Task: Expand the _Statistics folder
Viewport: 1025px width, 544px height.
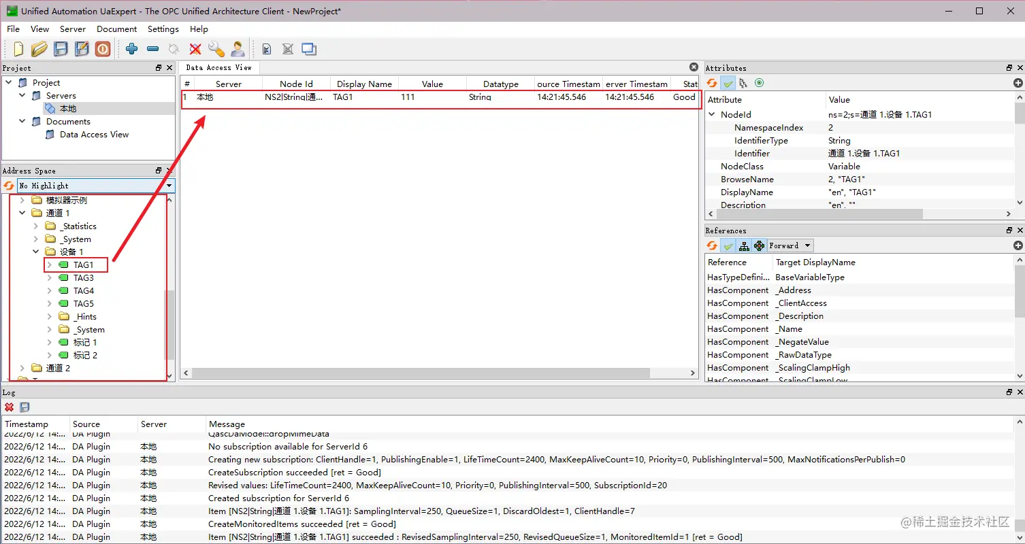Action: pyautogui.click(x=36, y=226)
